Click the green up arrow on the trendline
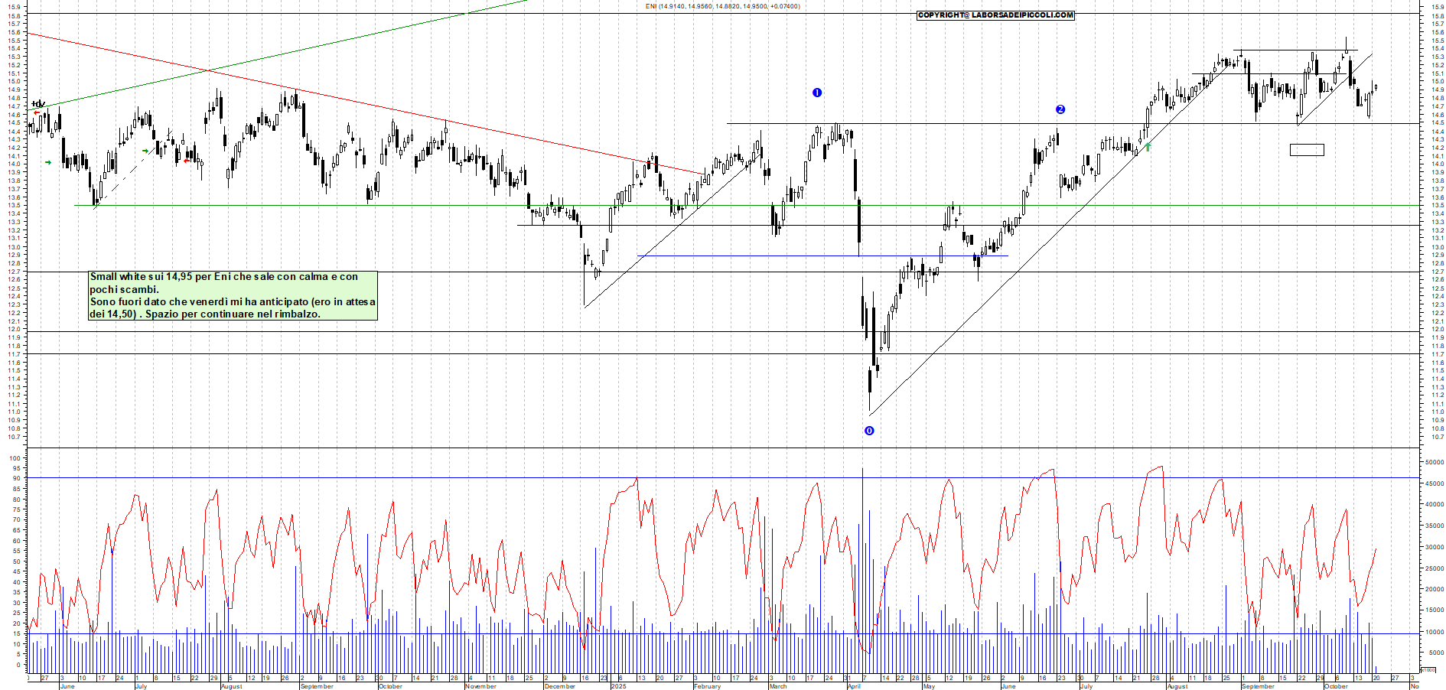 (x=1148, y=146)
